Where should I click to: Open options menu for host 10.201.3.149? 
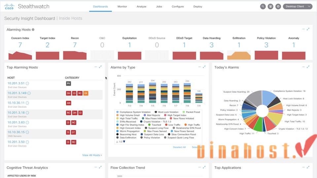click(x=29, y=93)
